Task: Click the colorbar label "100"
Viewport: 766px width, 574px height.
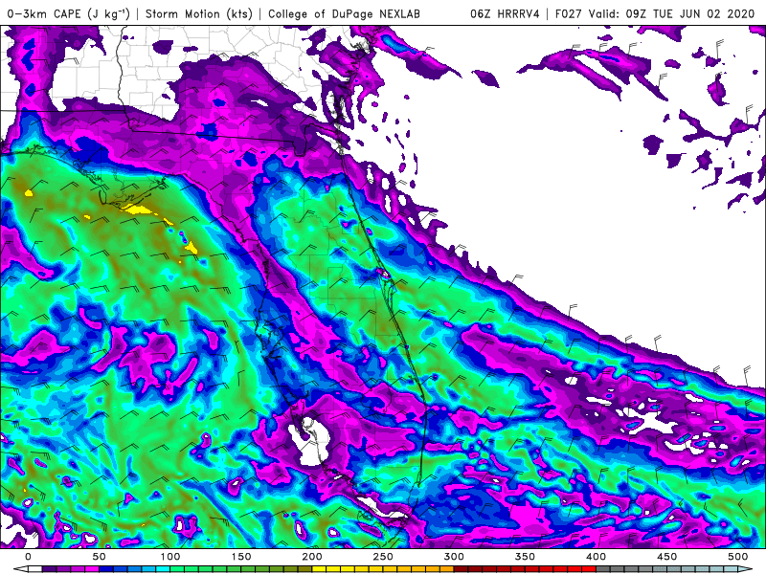Action: point(170,557)
